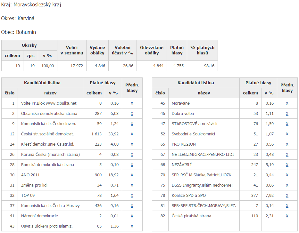The height and width of the screenshot is (233, 299).
Task: Click X link for Koalice SPD a SPO
Action: point(287,196)
